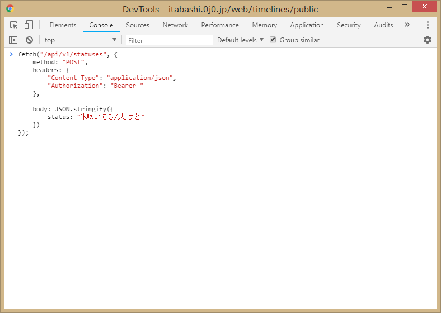The height and width of the screenshot is (313, 441).
Task: Expand the more tabs chevron
Action: (x=407, y=25)
